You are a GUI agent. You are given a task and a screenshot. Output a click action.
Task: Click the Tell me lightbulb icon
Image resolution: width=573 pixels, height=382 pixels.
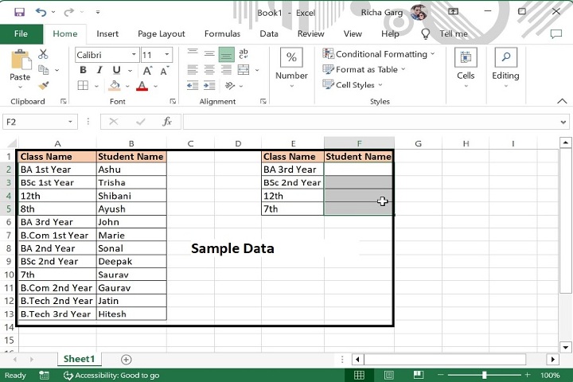[425, 33]
